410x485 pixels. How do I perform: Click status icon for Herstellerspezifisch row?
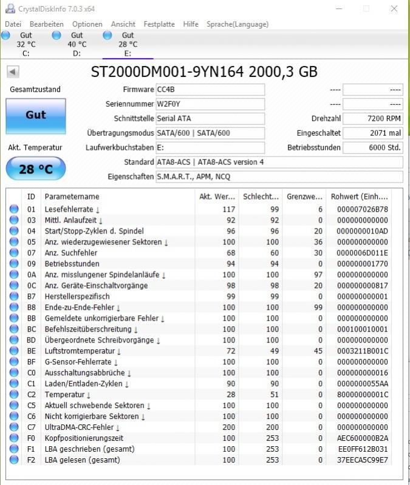[x=14, y=296]
